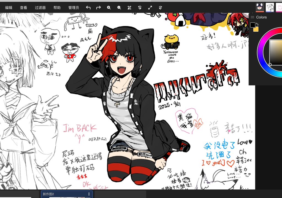Swap foreground and background colors
Screen dimensions: 282x198
pyautogui.click(x=257, y=24)
